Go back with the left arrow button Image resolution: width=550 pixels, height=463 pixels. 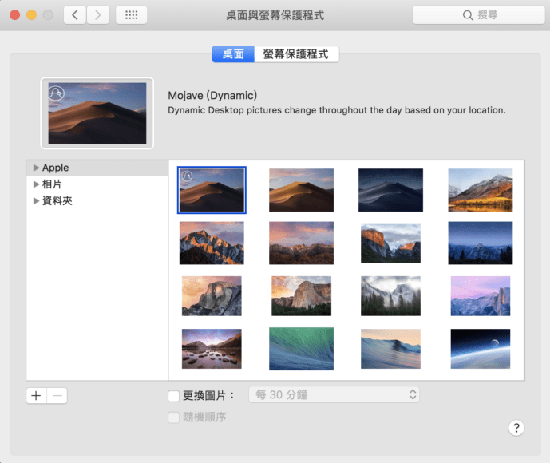pyautogui.click(x=75, y=14)
